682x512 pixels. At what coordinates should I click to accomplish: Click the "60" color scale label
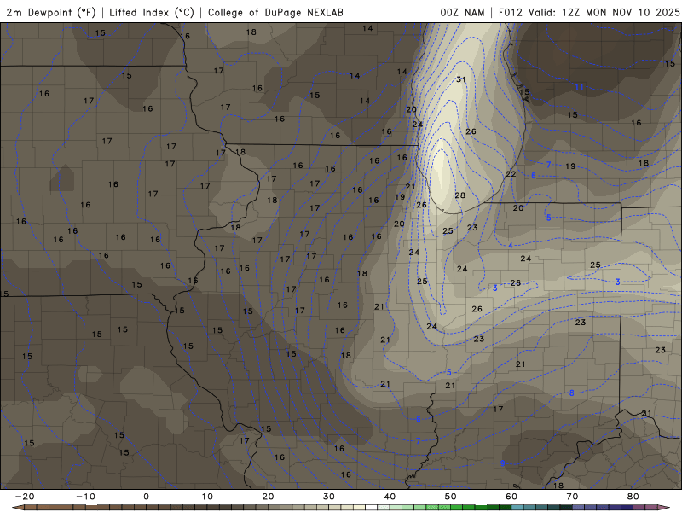(x=511, y=497)
